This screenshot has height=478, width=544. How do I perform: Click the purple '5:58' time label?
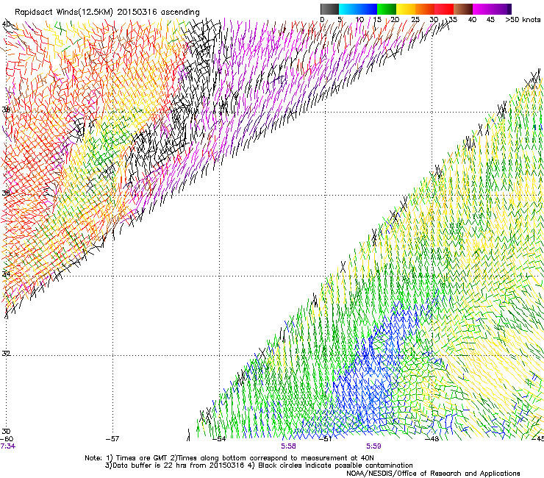288,446
